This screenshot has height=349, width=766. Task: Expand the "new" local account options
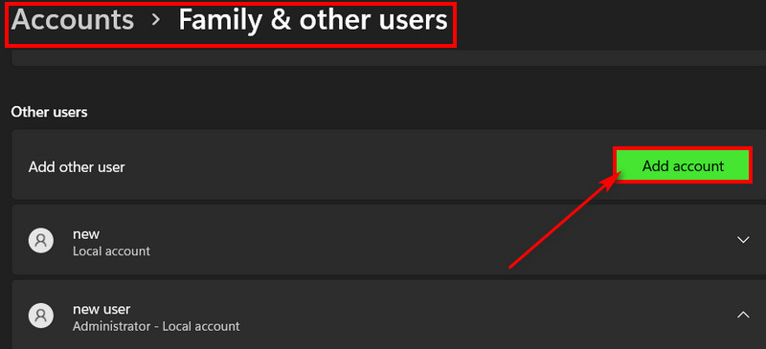tap(743, 240)
